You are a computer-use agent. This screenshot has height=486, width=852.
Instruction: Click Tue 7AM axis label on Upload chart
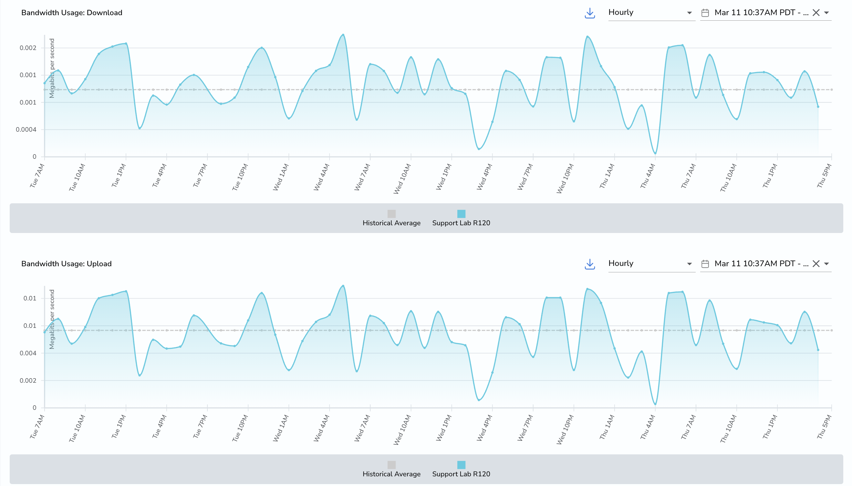click(x=37, y=427)
